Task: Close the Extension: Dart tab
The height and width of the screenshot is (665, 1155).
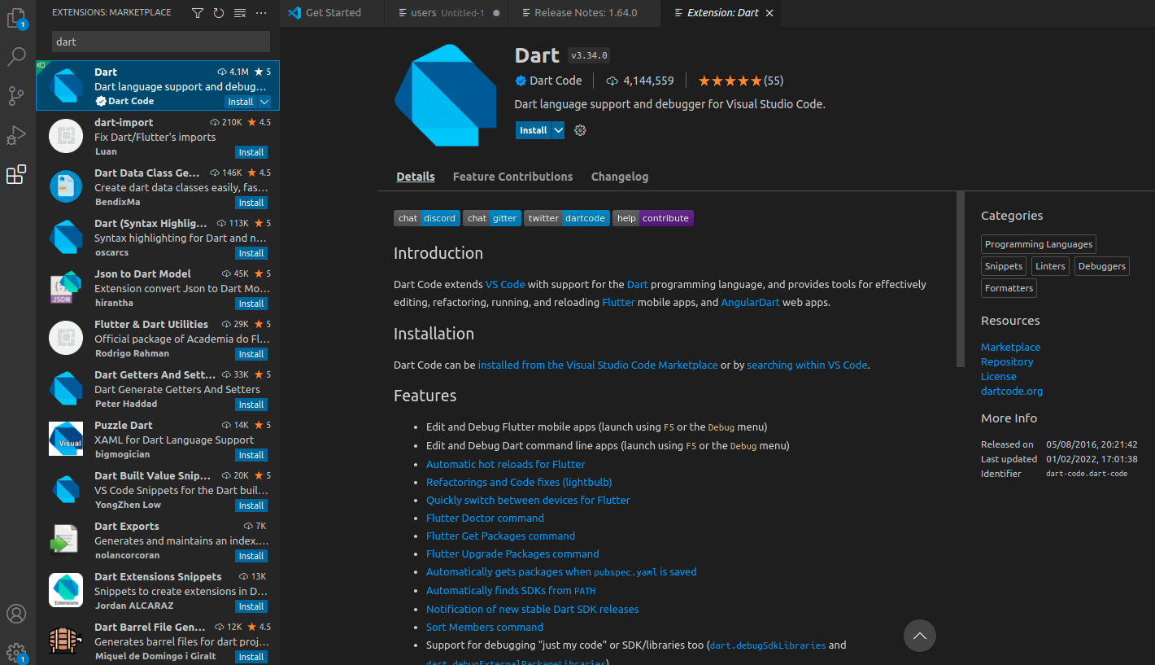Action: (x=769, y=13)
